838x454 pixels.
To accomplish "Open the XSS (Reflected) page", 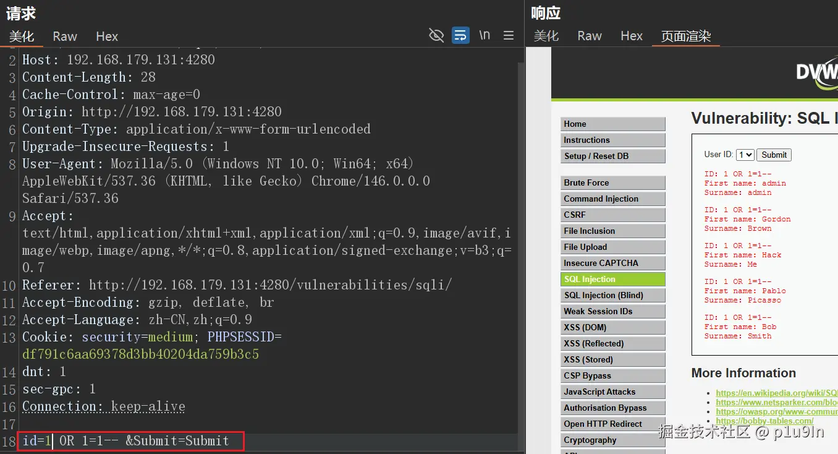I will [613, 343].
